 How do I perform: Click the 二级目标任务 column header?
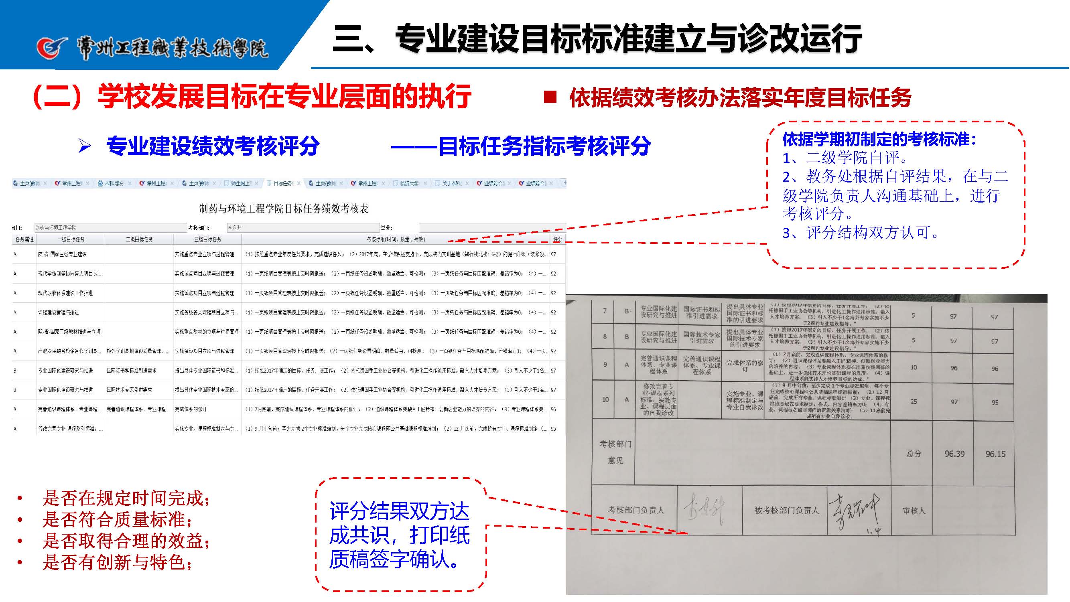(139, 239)
